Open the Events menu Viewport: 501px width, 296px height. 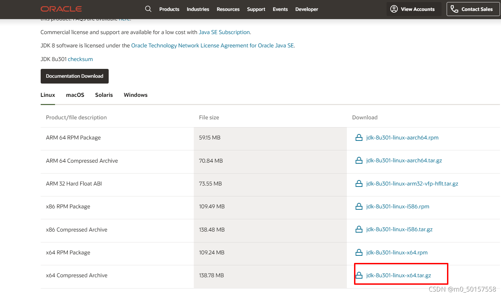click(280, 9)
